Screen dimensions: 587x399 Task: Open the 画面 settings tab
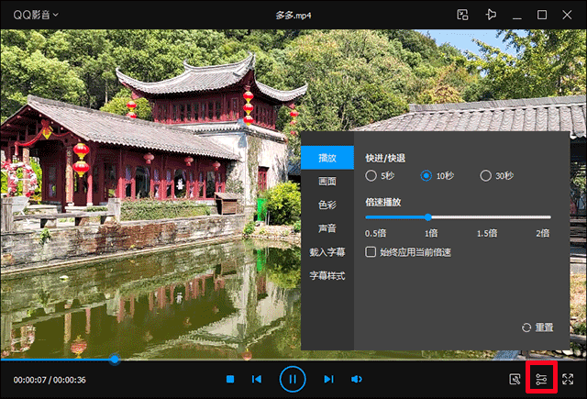327,181
